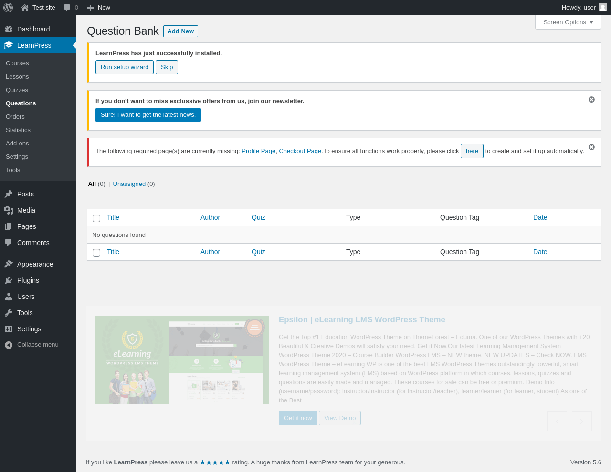Image resolution: width=611 pixels, height=472 pixels.
Task: Sort by Quiz in table header
Action: [x=258, y=217]
